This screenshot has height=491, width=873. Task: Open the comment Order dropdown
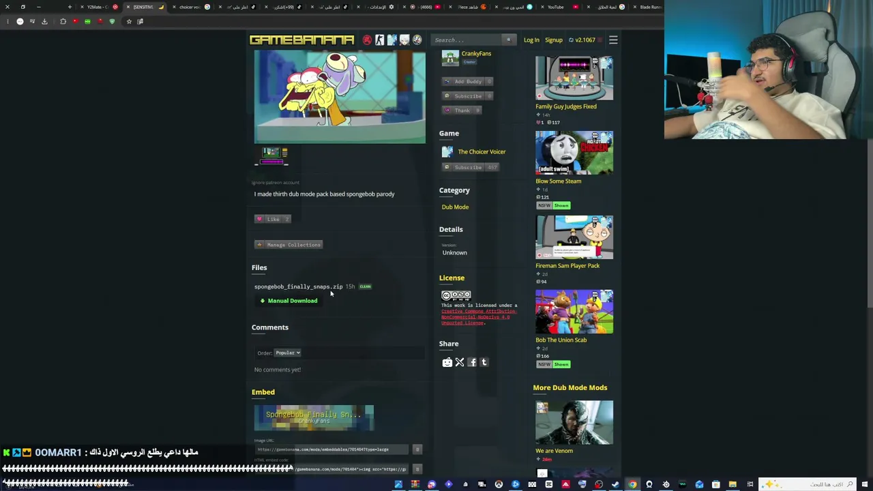click(x=288, y=353)
